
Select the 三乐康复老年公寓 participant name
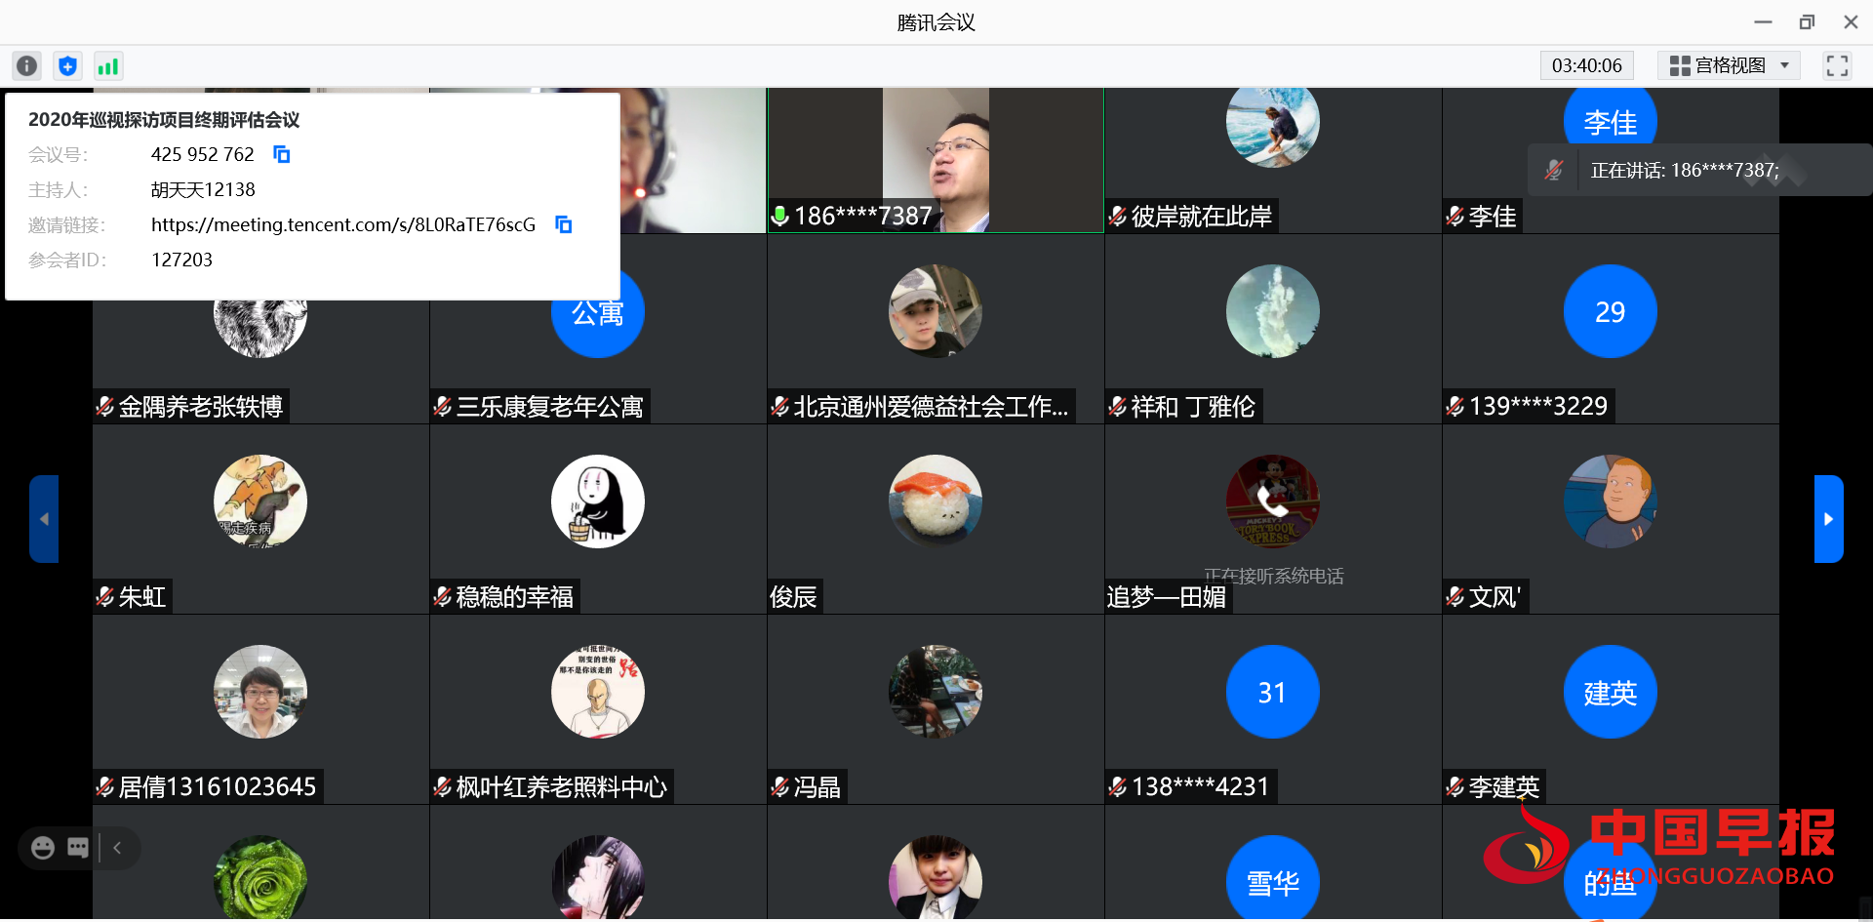point(550,407)
